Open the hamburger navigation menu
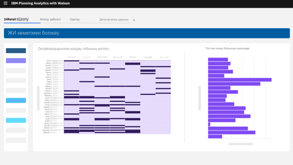The width and height of the screenshot is (293, 165). pos(5,3)
